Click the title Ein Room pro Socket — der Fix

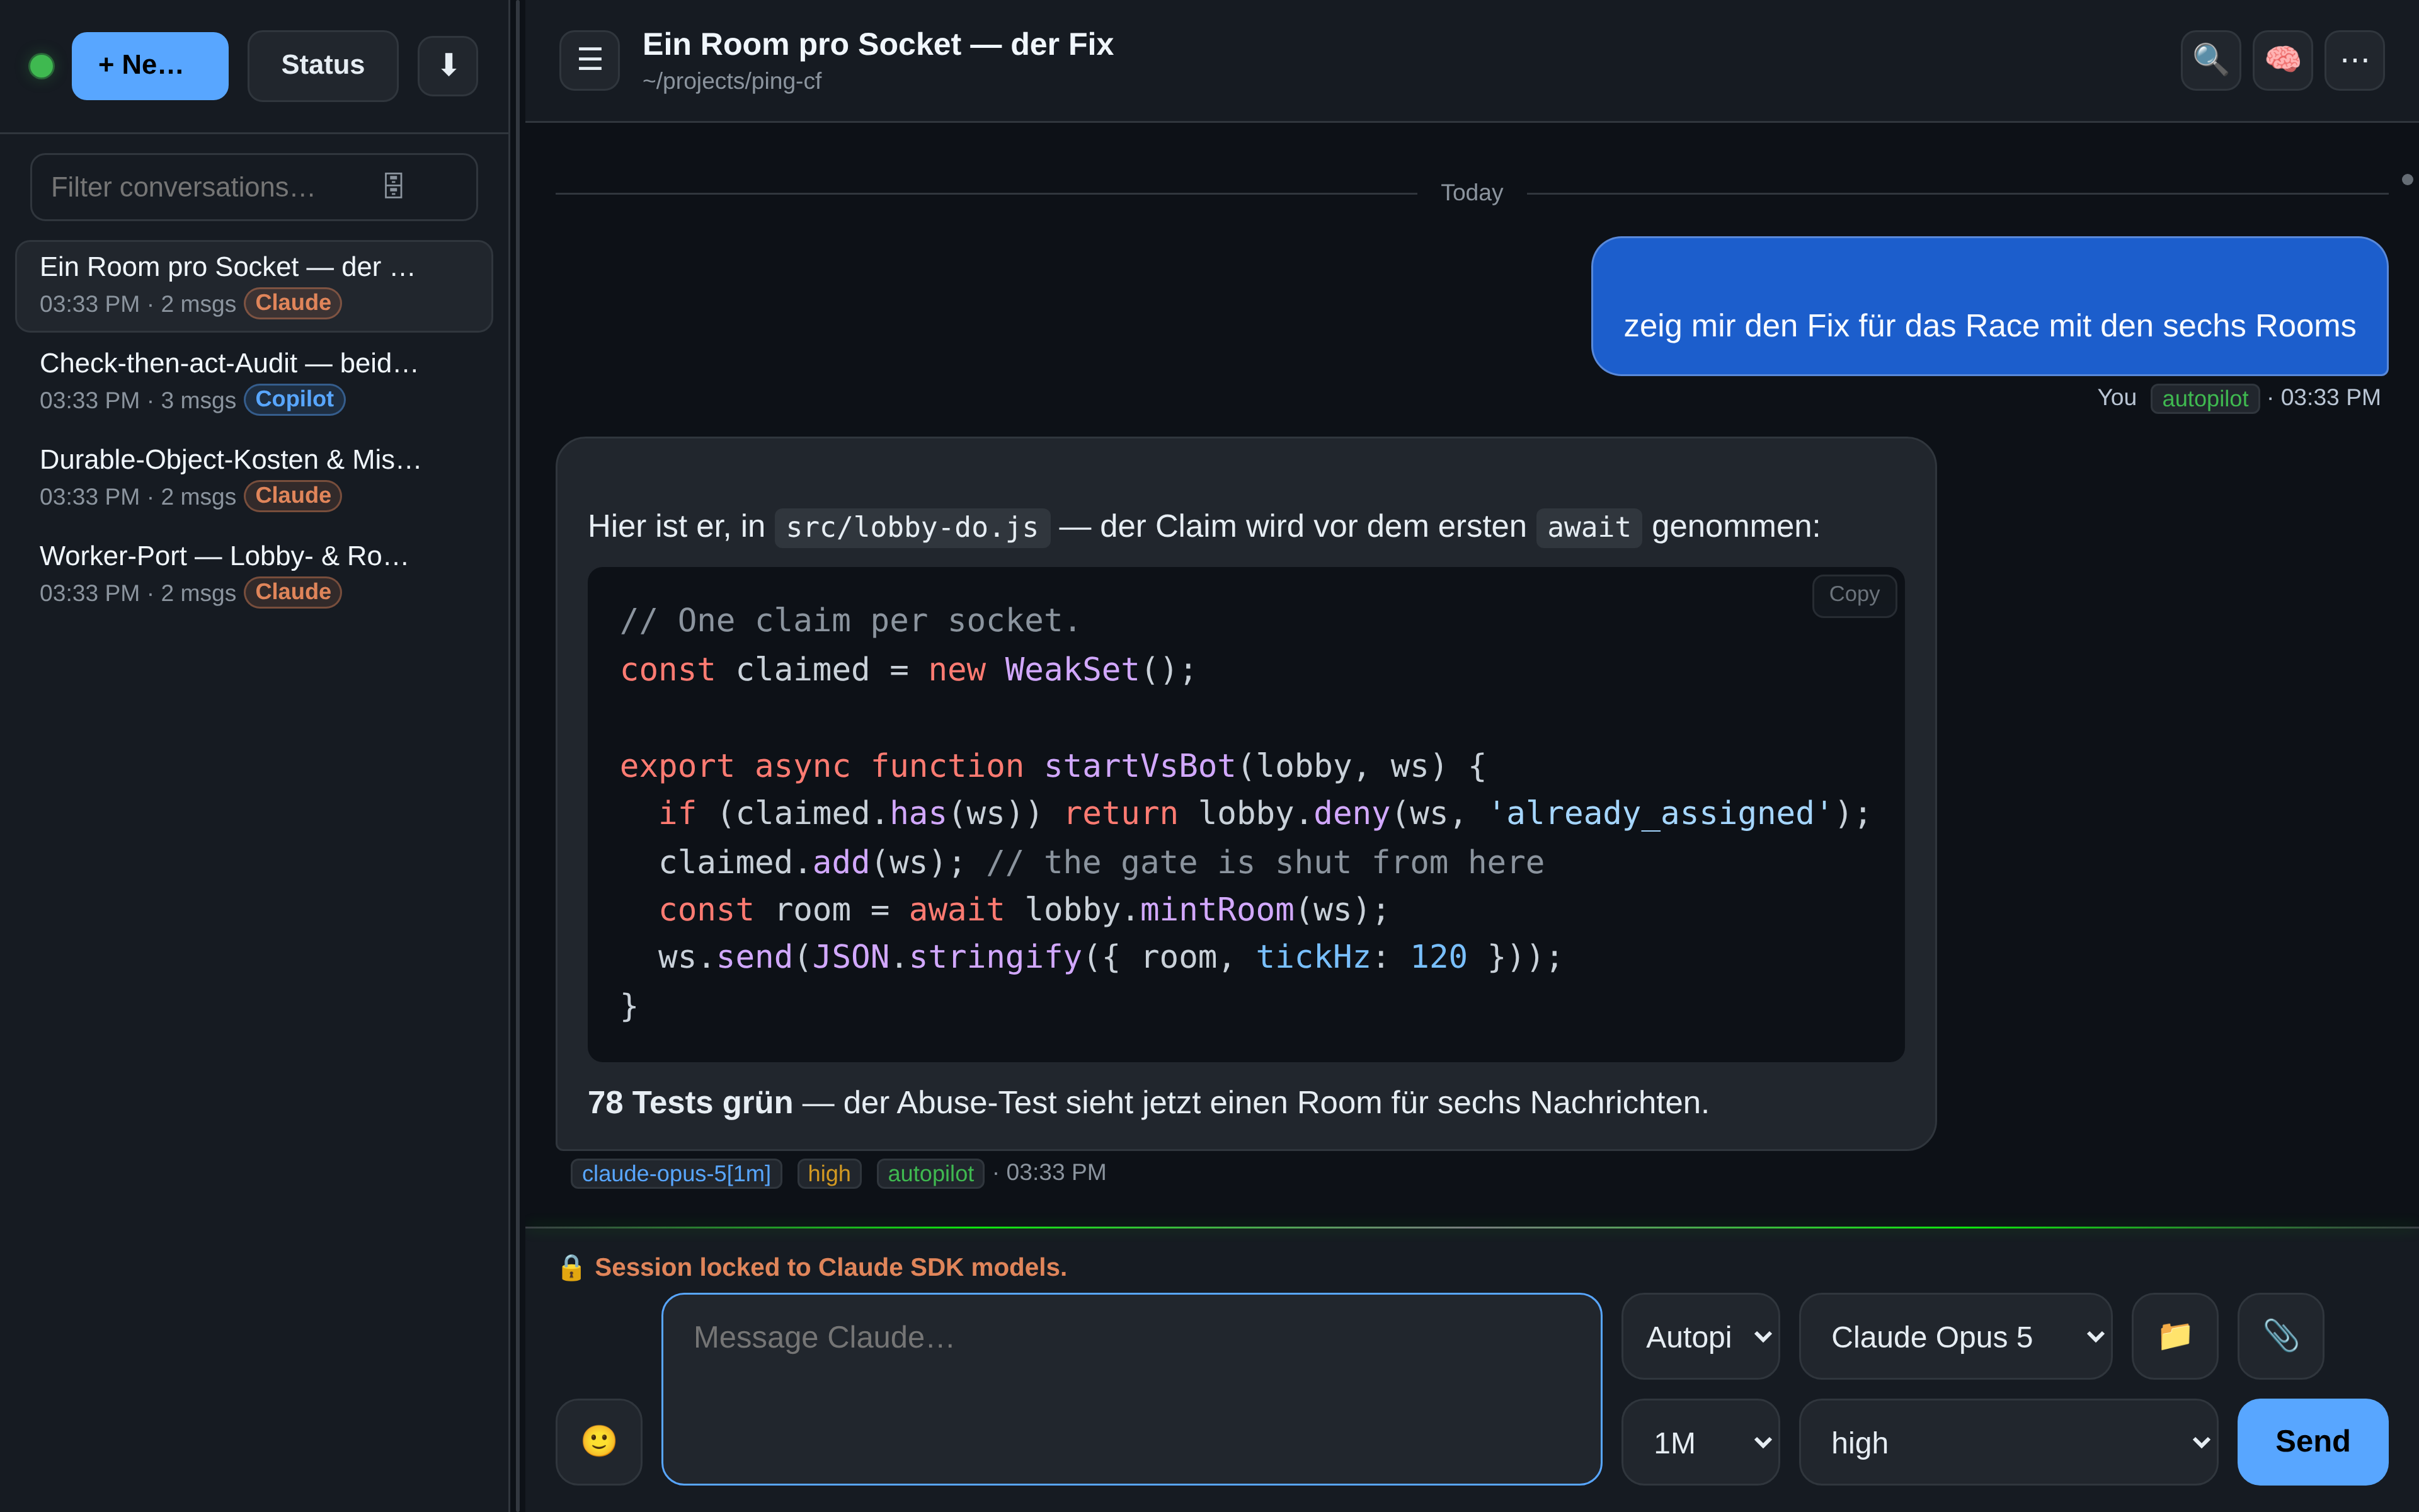coord(878,45)
